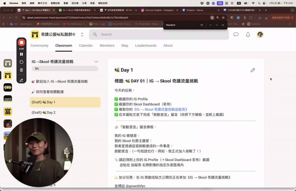
Task: Expand community switcher chevrons next to 奇蹟公園
Action: pos(82,34)
